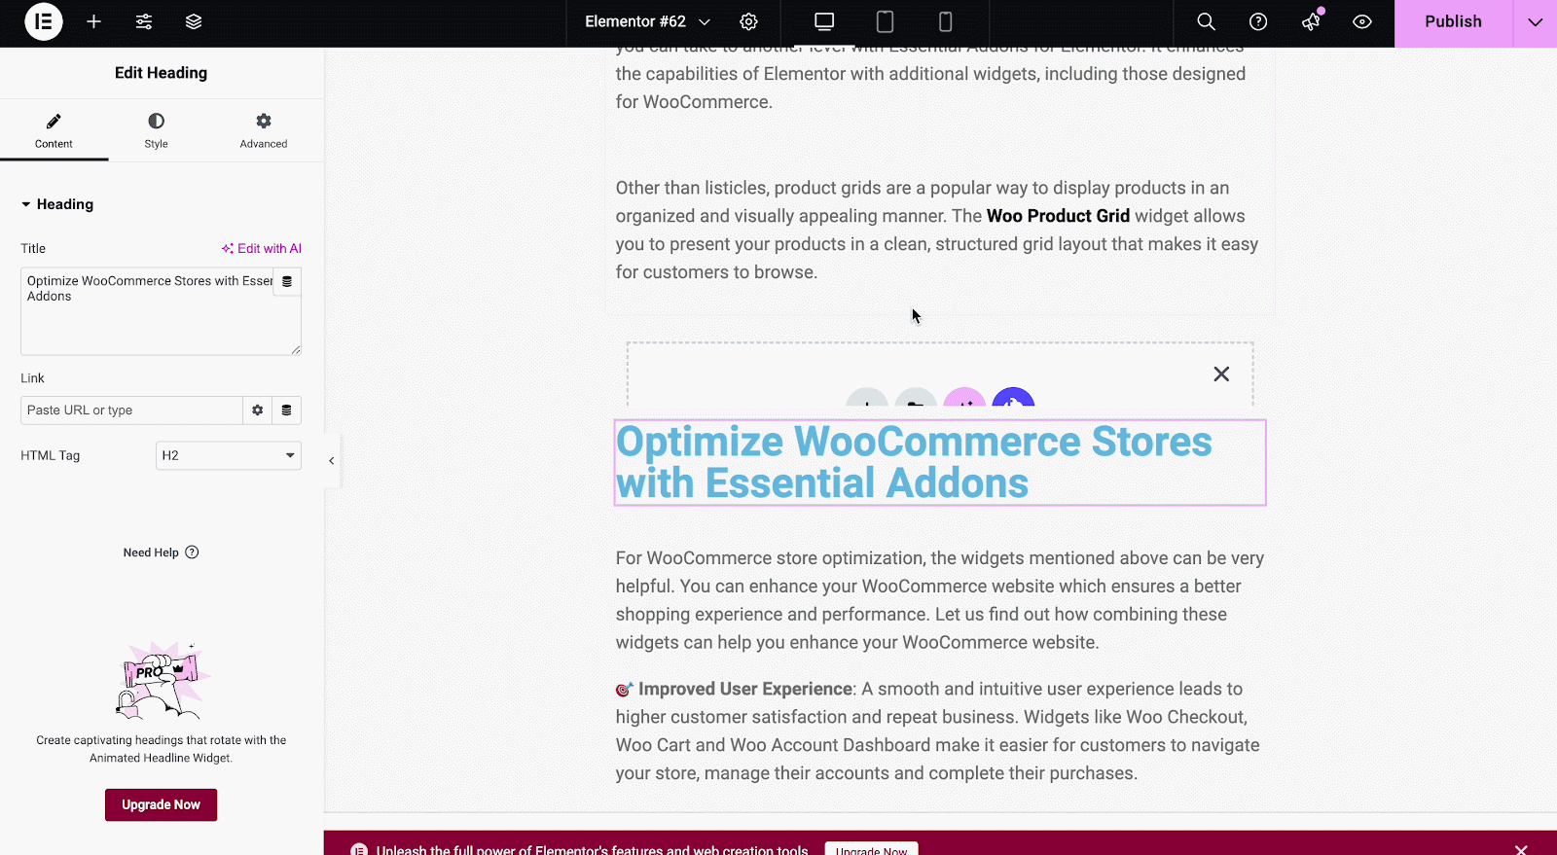Close the add section box
The width and height of the screenshot is (1557, 855).
pyautogui.click(x=1221, y=374)
